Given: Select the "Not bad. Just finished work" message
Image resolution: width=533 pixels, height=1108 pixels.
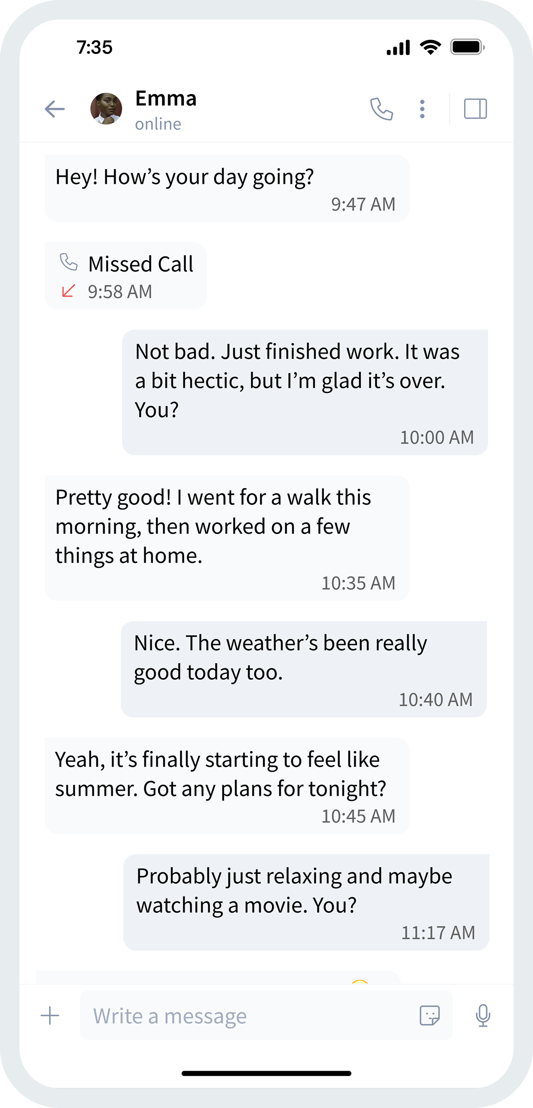Looking at the screenshot, I should pyautogui.click(x=305, y=392).
